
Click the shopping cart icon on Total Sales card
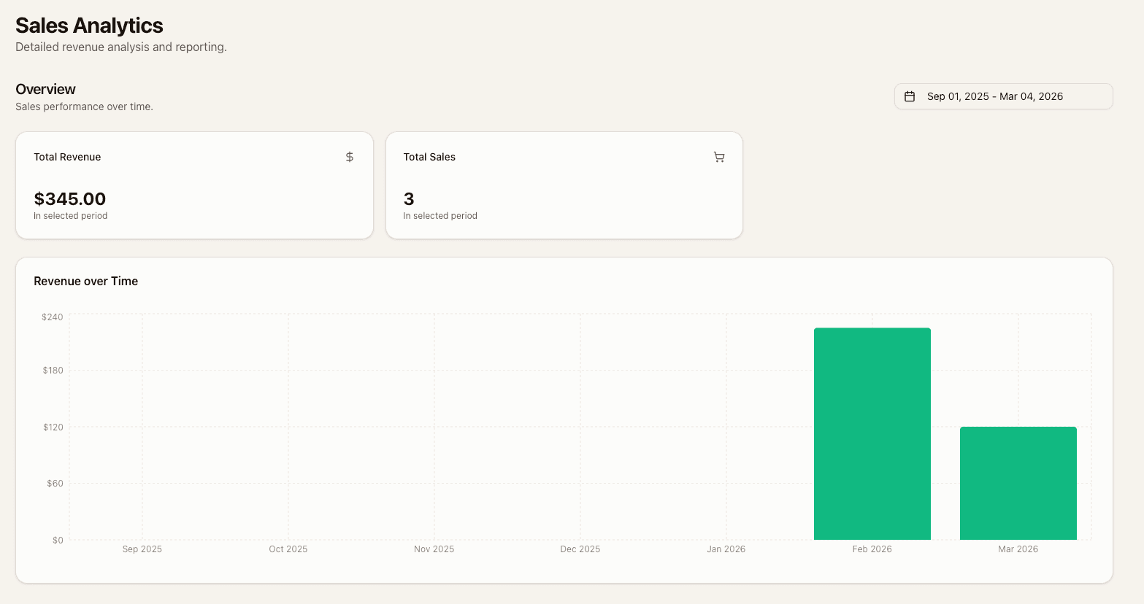coord(719,157)
